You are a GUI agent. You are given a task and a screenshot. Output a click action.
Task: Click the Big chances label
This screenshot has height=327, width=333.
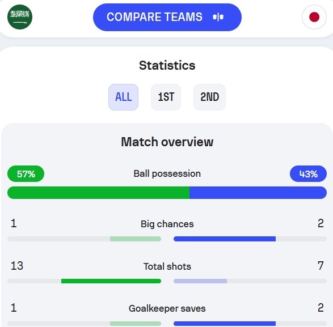point(167,224)
